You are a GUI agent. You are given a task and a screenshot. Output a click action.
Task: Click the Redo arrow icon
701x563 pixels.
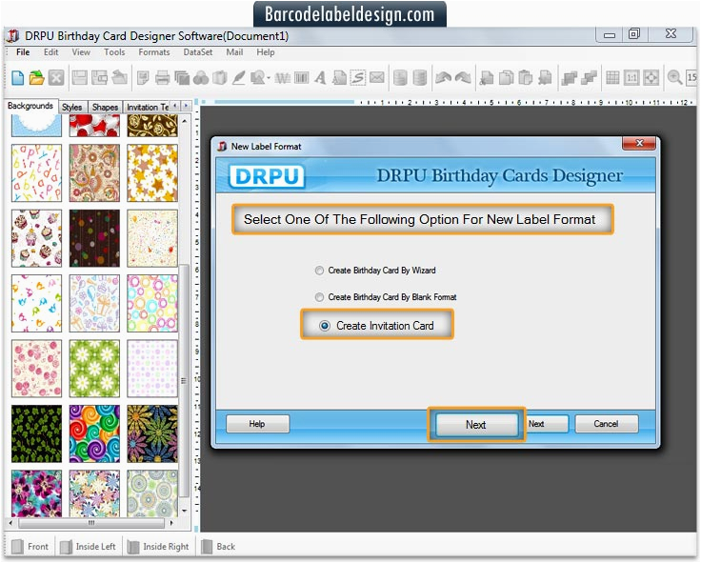(463, 78)
